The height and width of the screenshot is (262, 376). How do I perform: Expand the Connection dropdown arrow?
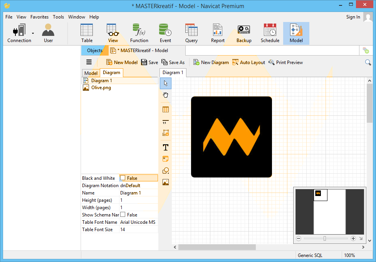pyautogui.click(x=33, y=34)
